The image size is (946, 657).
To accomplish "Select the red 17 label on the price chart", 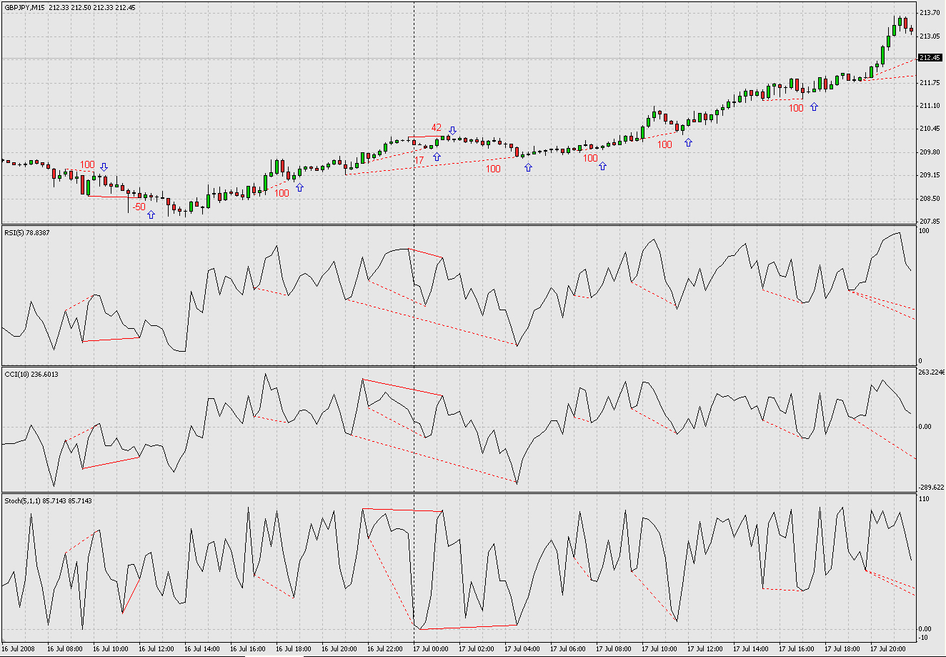I will click(419, 160).
